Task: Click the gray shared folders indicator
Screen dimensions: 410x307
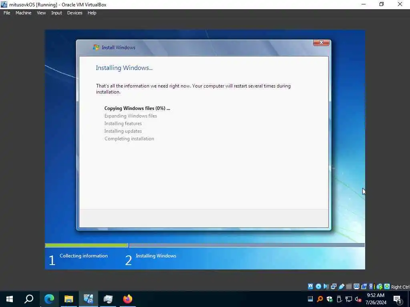Action: (349, 286)
